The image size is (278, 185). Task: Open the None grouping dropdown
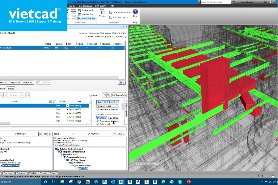point(95,95)
